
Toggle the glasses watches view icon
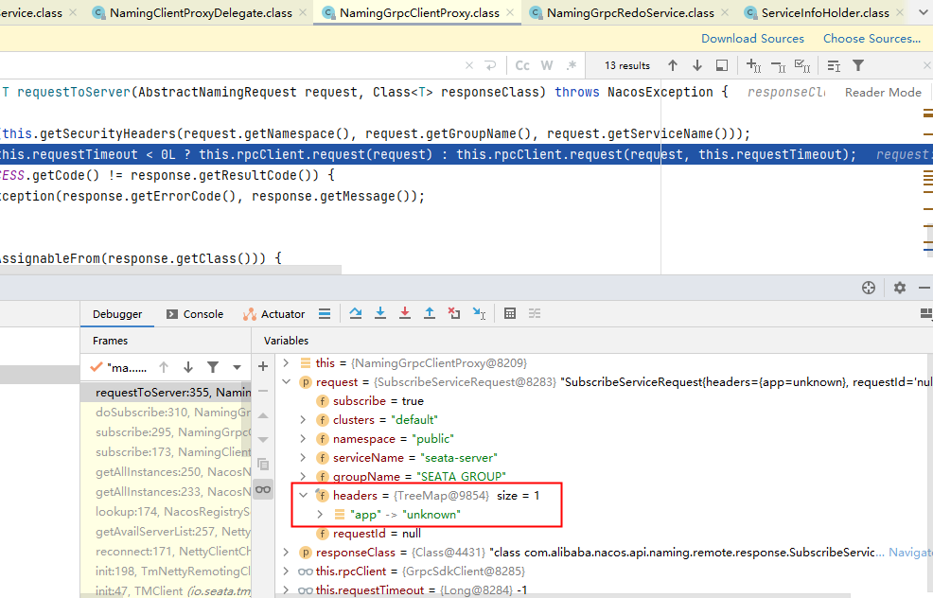click(x=263, y=490)
